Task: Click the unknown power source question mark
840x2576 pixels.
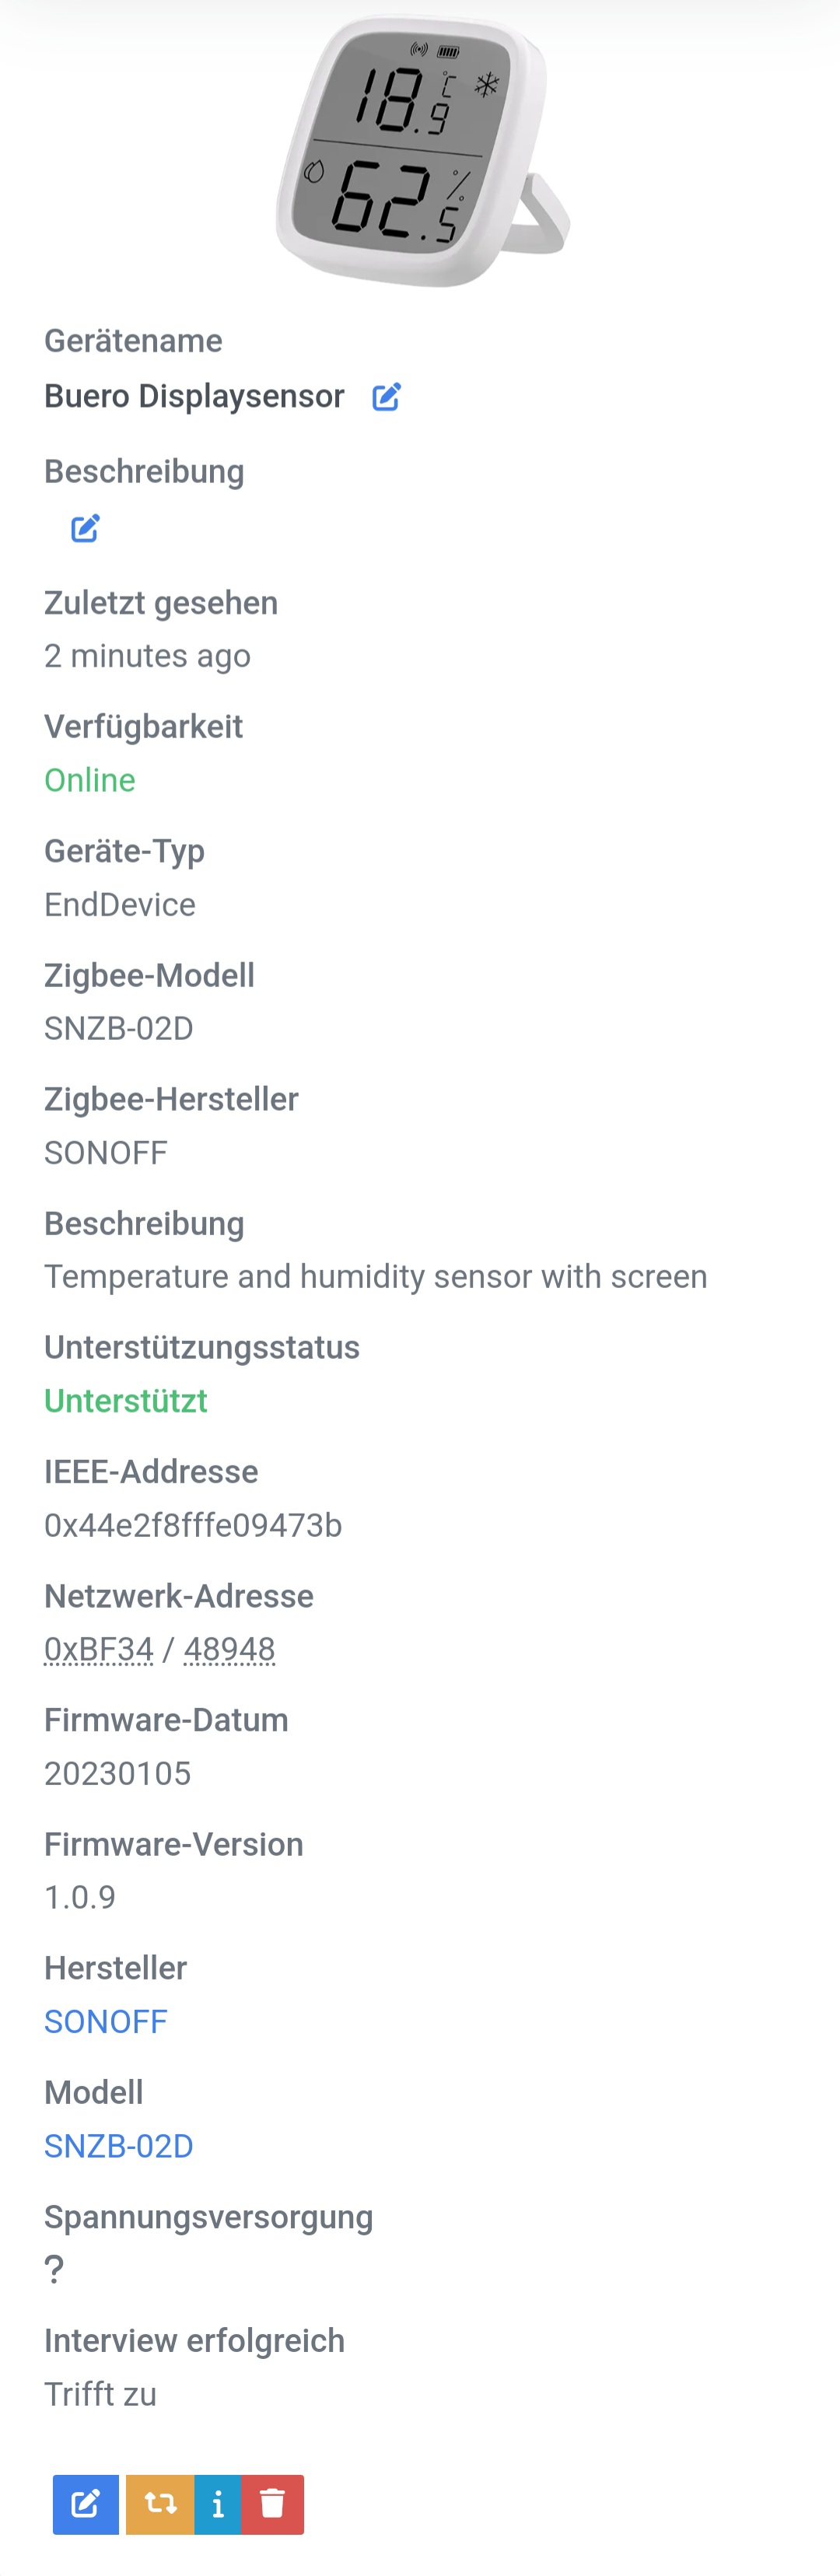Action: click(54, 2269)
